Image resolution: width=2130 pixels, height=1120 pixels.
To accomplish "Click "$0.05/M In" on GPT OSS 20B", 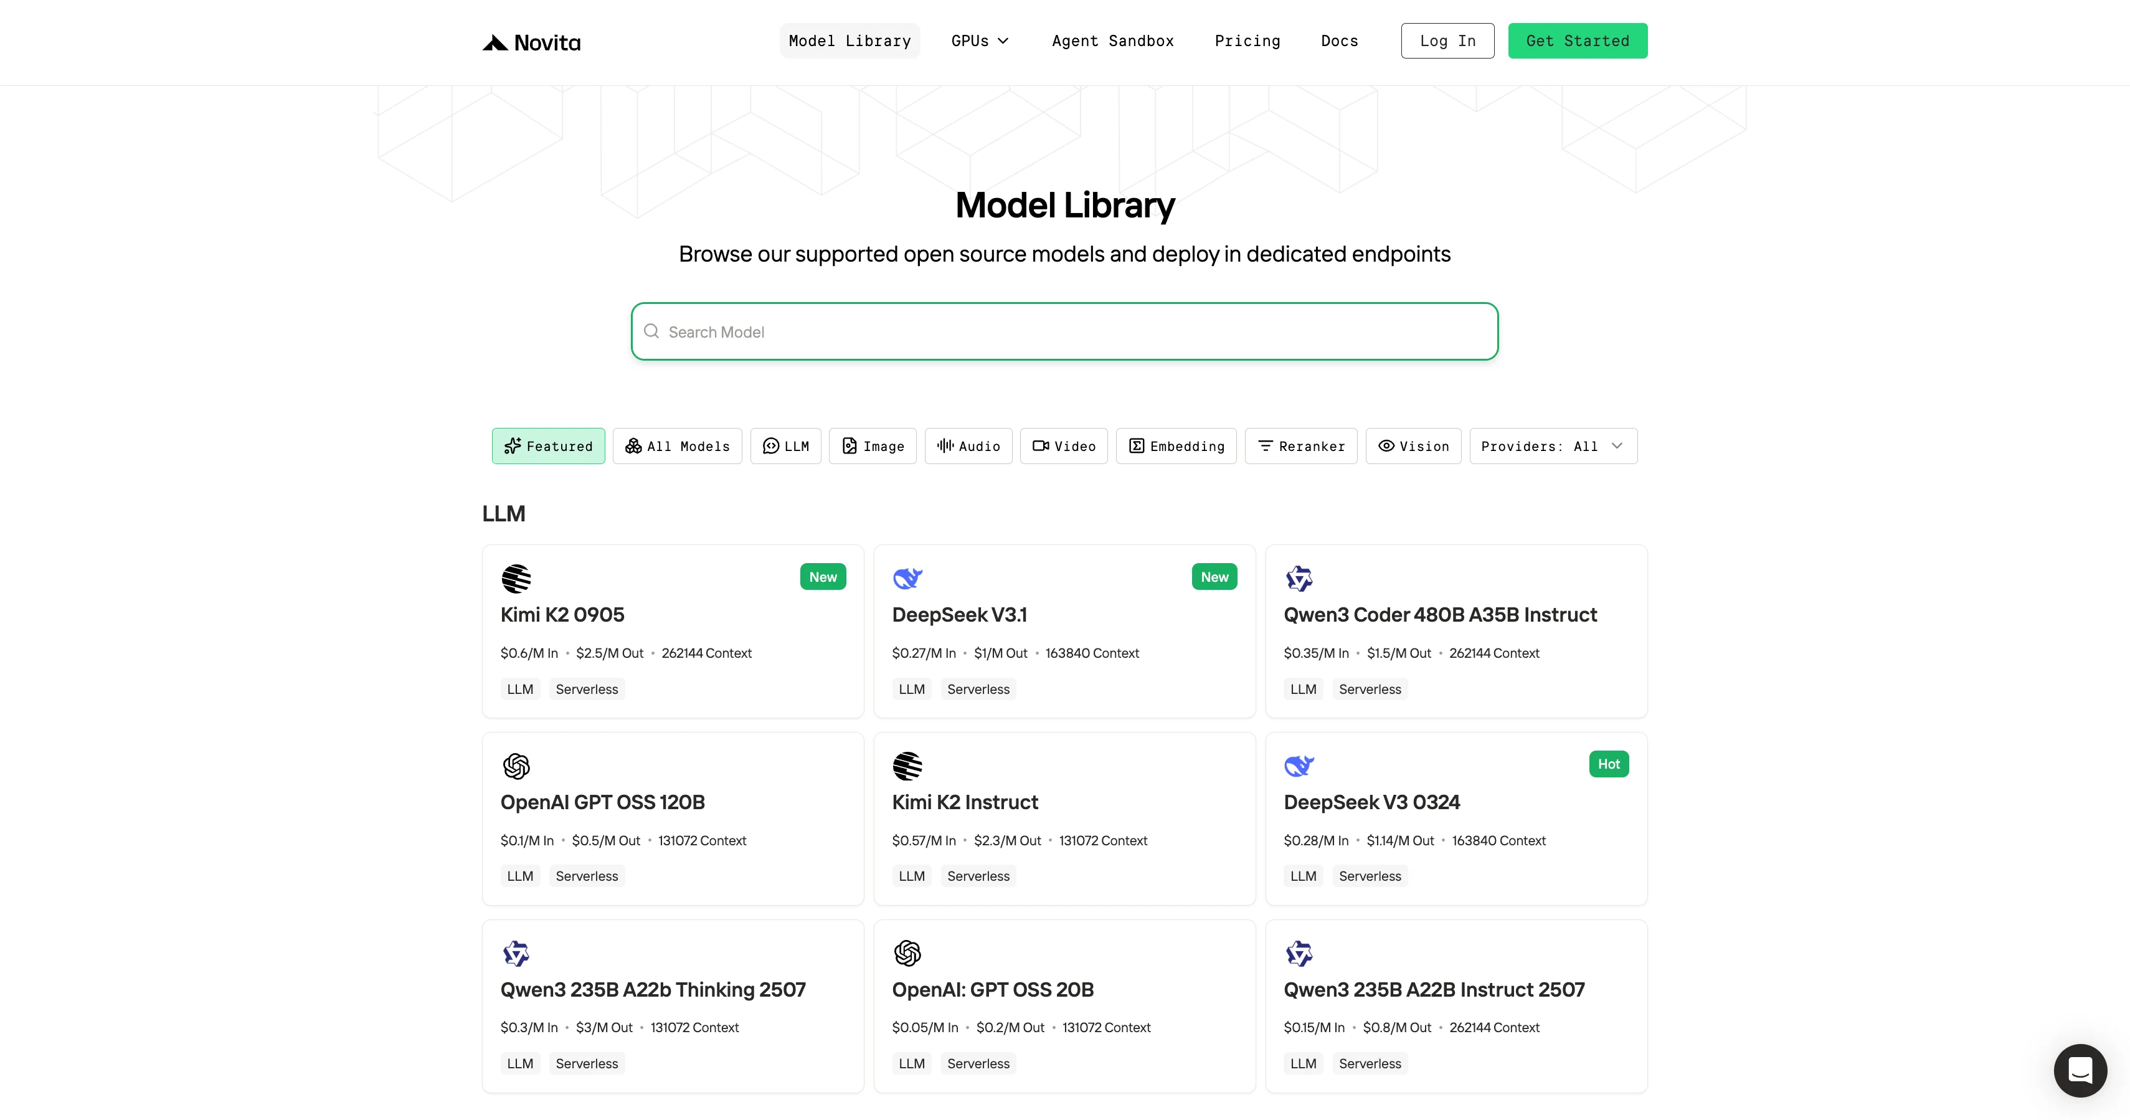I will coord(925,1027).
